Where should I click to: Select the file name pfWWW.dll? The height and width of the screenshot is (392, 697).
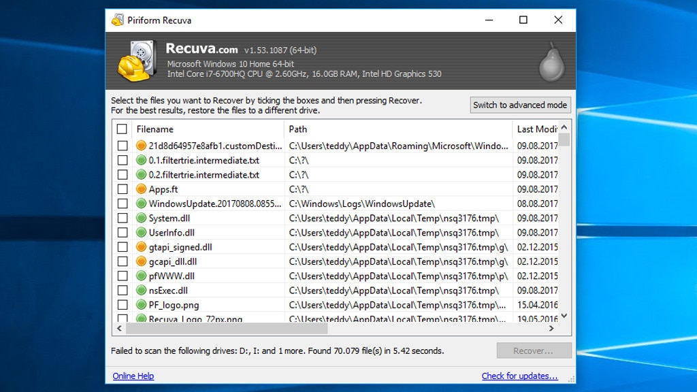[172, 276]
